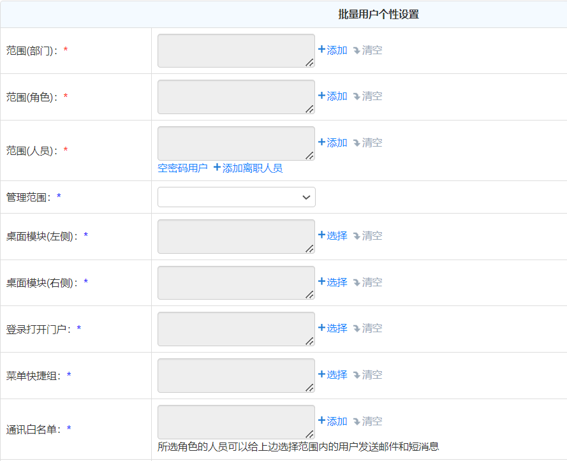The height and width of the screenshot is (461, 567).
Task: Click 添加 plus icon for 范围(角色)
Action: [x=322, y=96]
